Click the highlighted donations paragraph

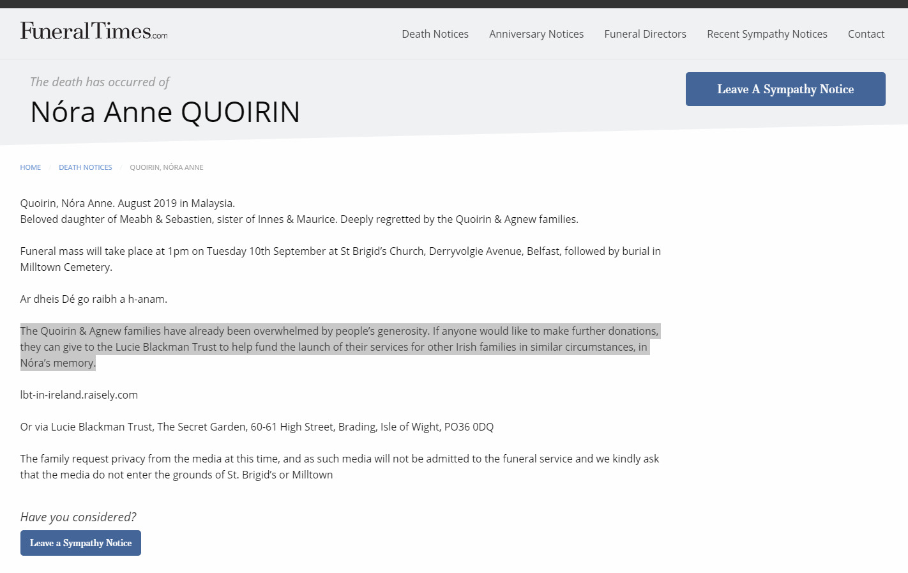click(x=338, y=347)
